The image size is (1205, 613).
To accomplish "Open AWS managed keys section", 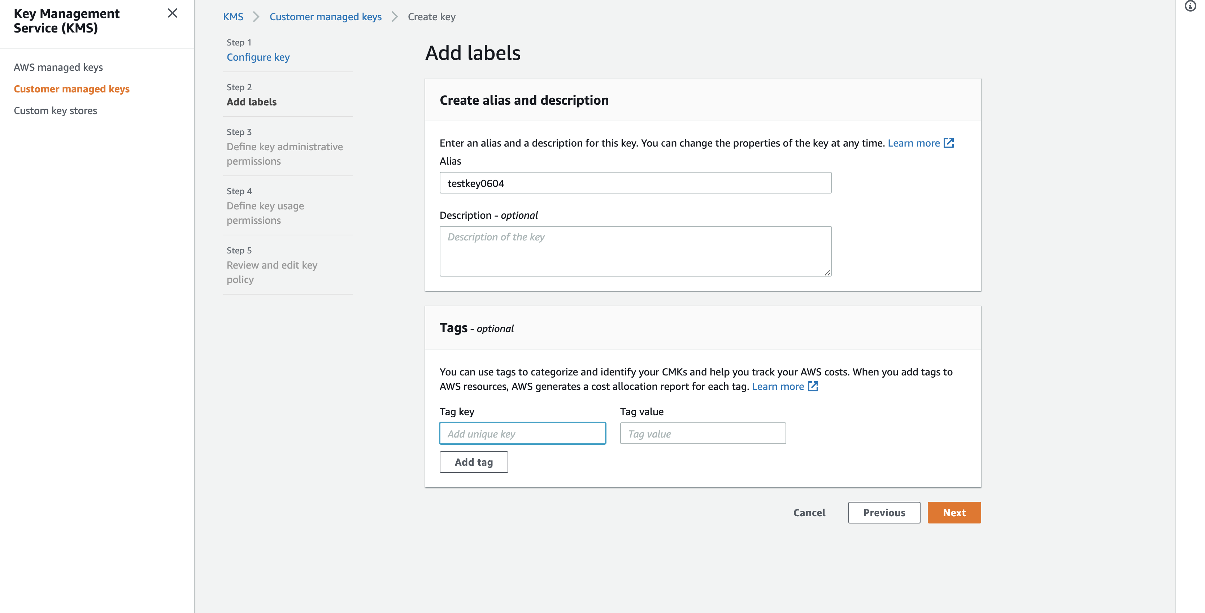I will pos(58,67).
